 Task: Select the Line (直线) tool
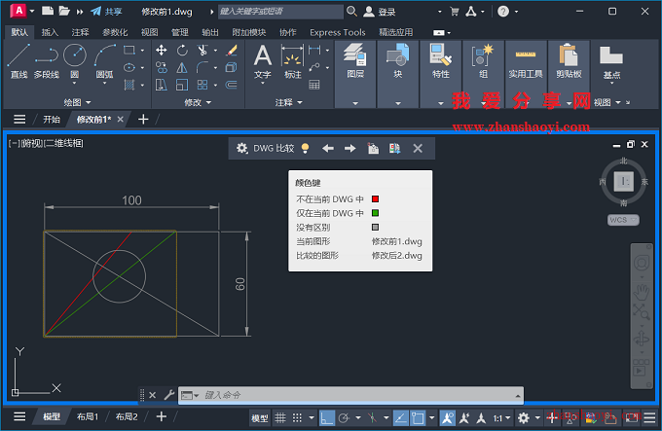click(x=18, y=60)
